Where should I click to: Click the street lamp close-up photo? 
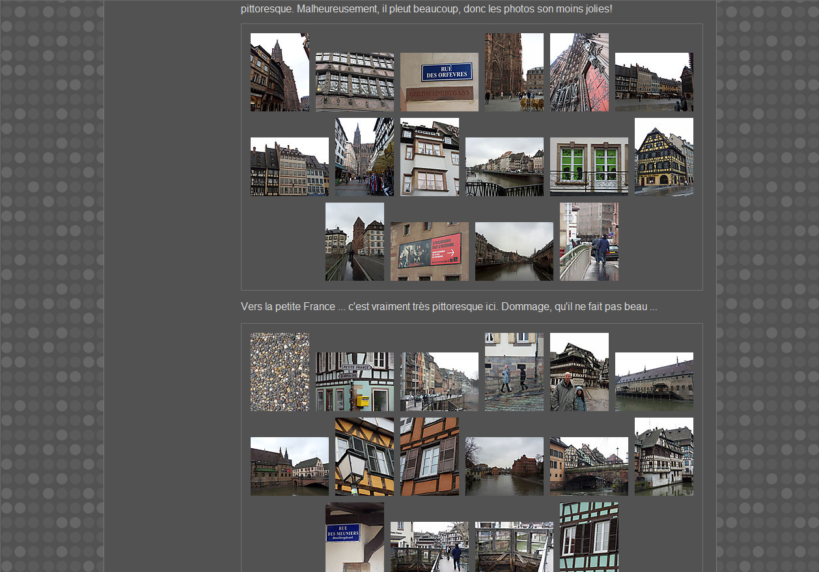point(364,456)
